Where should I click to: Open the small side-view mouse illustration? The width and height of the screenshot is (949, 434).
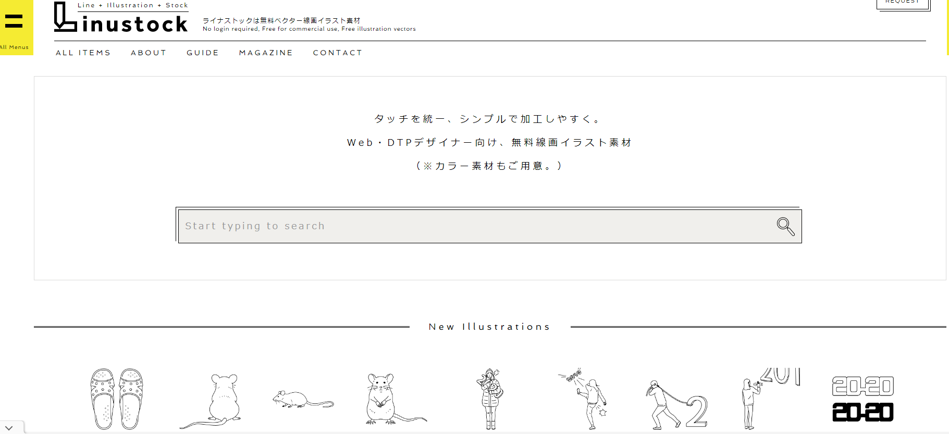pos(302,400)
